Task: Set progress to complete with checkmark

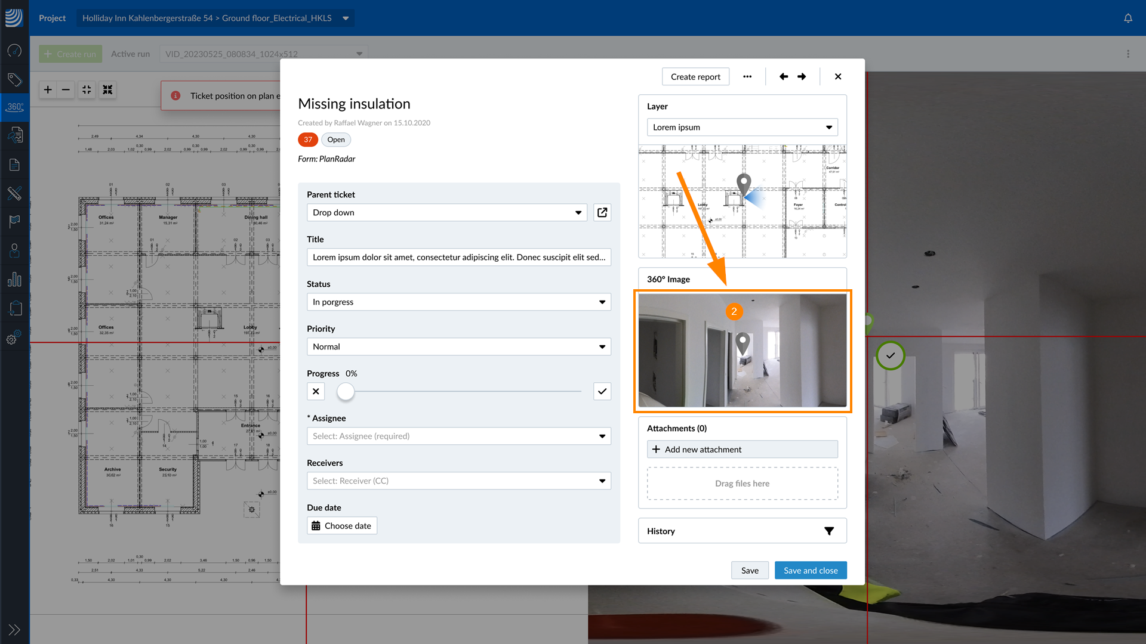Action: point(602,391)
